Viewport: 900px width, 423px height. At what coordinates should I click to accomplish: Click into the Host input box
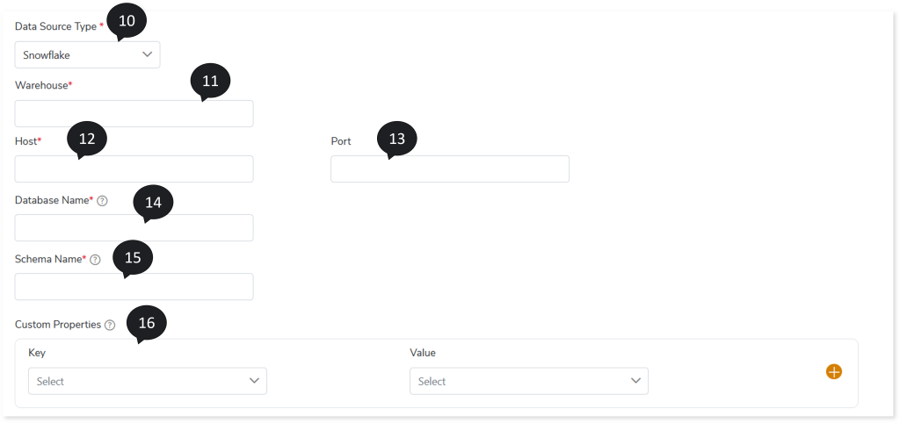tap(134, 168)
